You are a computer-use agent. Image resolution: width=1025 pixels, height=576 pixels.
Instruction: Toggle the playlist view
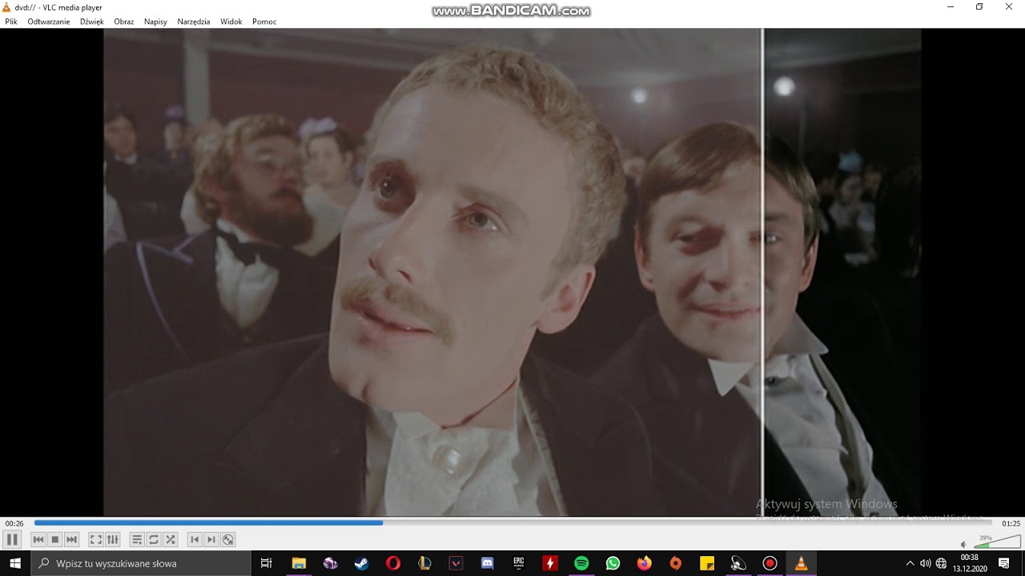(137, 539)
